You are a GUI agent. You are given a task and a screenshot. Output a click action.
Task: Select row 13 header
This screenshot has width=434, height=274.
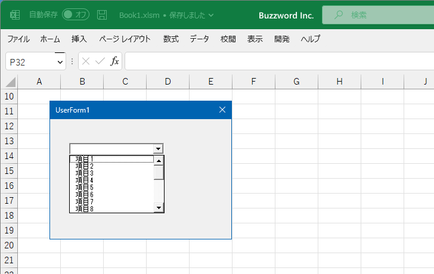(9, 141)
